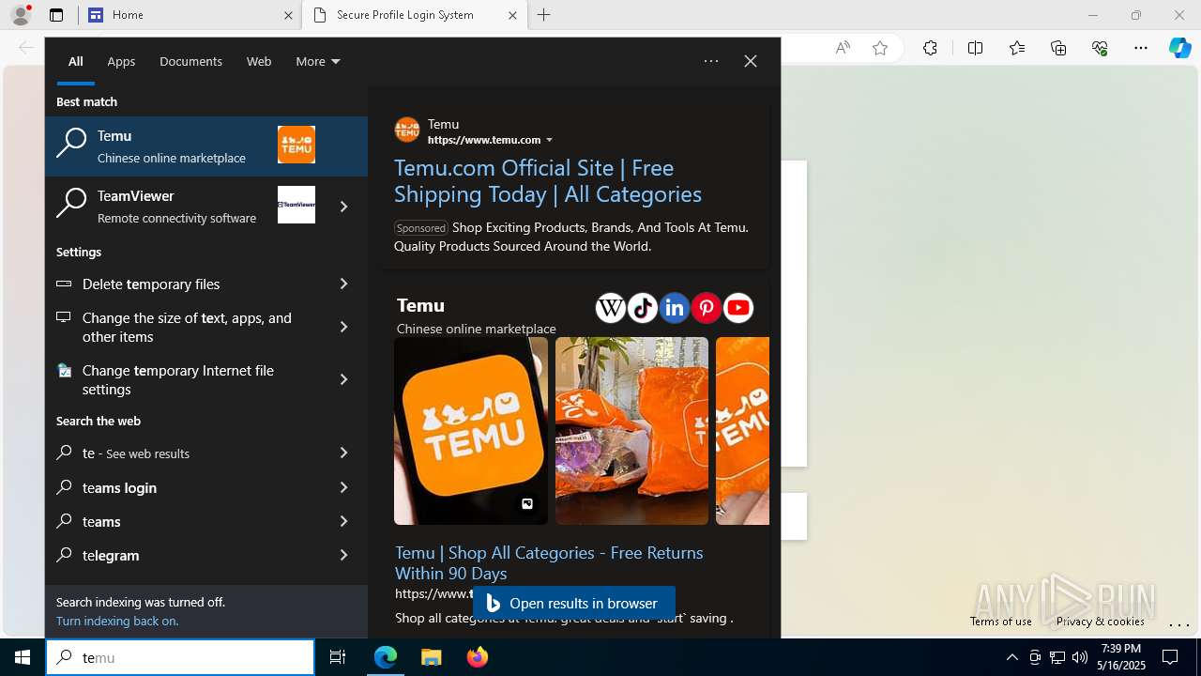Open File Explorer from the taskbar
Viewport: 1201px width, 676px height.
432,657
